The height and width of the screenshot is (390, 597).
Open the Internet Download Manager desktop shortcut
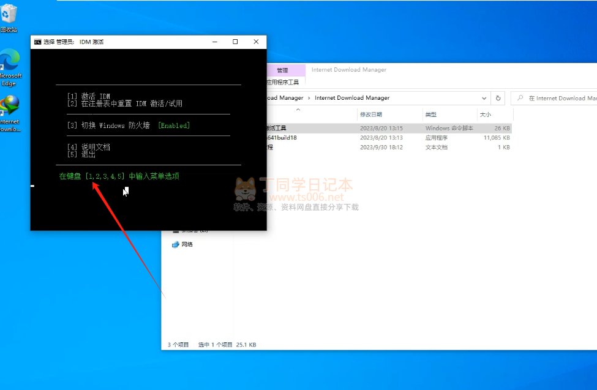tap(10, 113)
